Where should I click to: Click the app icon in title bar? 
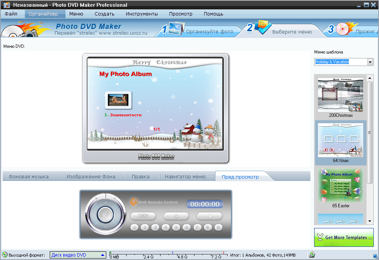(x=7, y=5)
